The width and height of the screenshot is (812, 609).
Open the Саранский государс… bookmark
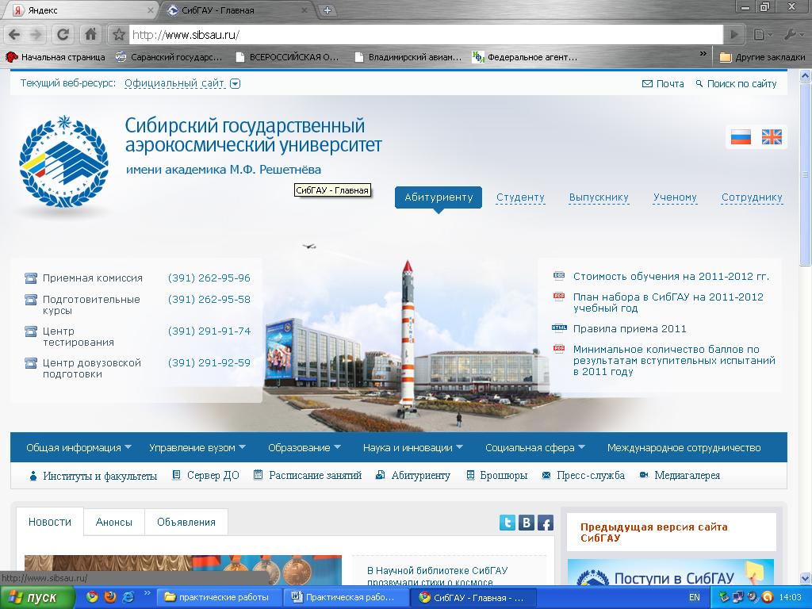pos(169,57)
